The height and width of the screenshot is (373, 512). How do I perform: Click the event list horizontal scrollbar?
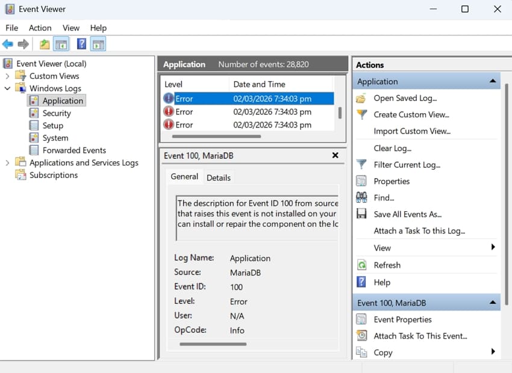tap(216, 137)
